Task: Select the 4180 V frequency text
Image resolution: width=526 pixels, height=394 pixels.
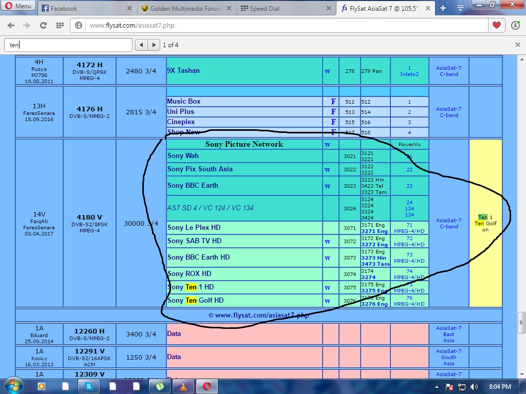Action: tap(89, 217)
